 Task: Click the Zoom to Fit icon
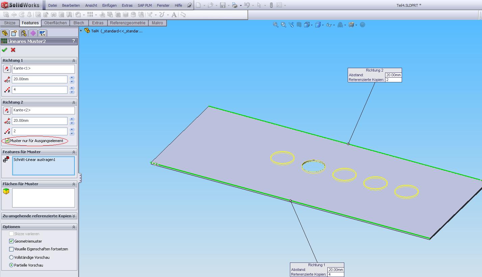(x=276, y=25)
